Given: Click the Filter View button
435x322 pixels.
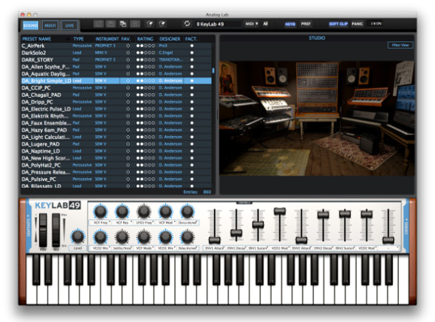Looking at the screenshot, I should point(400,45).
